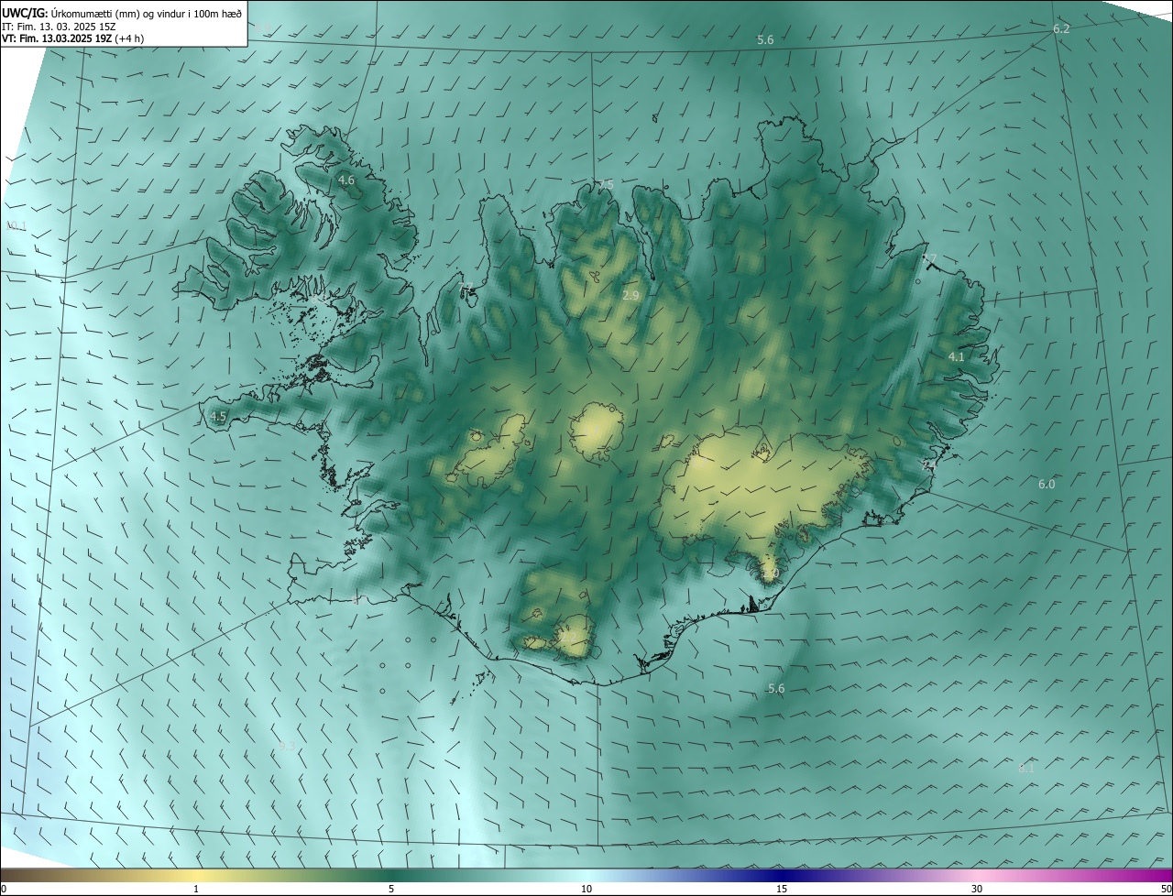Click the map title 'Úrkomumætti (mm) og vindur í 100m hæð'
Screen dimensions: 1173x896
pyautogui.click(x=145, y=13)
